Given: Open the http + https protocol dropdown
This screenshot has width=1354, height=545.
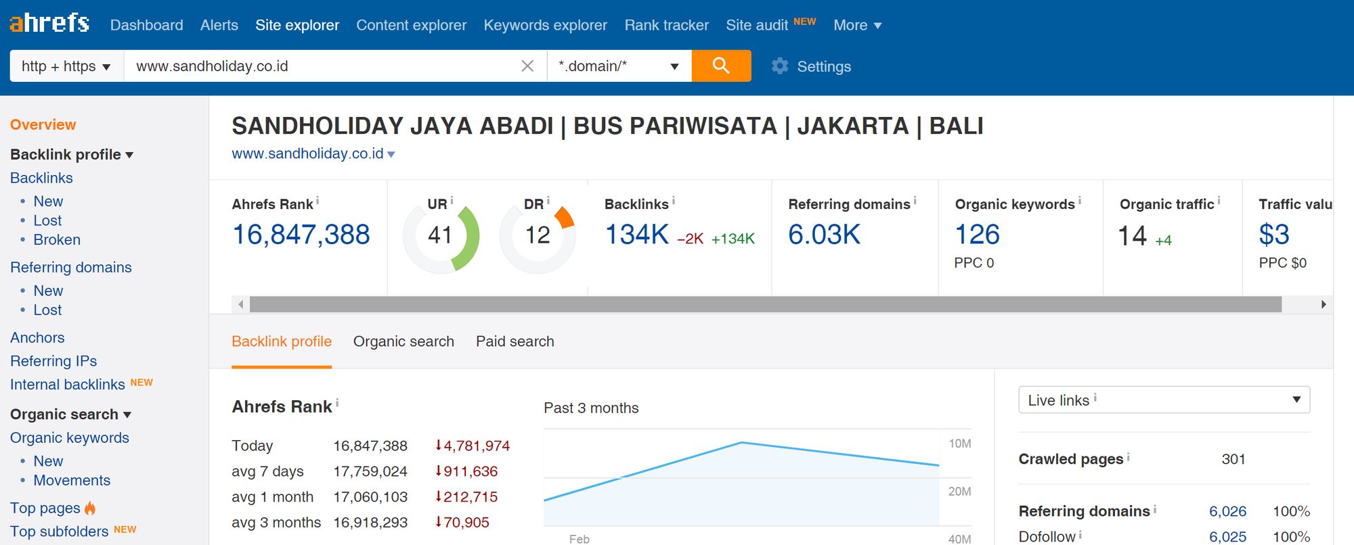Looking at the screenshot, I should (66, 66).
